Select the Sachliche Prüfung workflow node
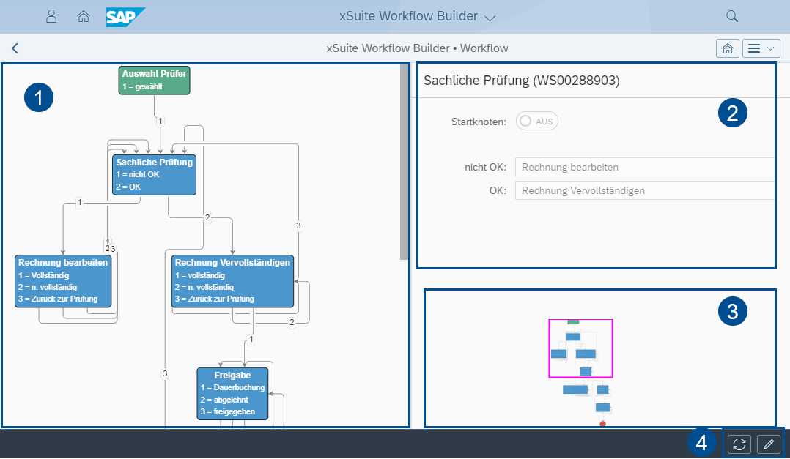The width and height of the screenshot is (790, 459). pyautogui.click(x=154, y=173)
